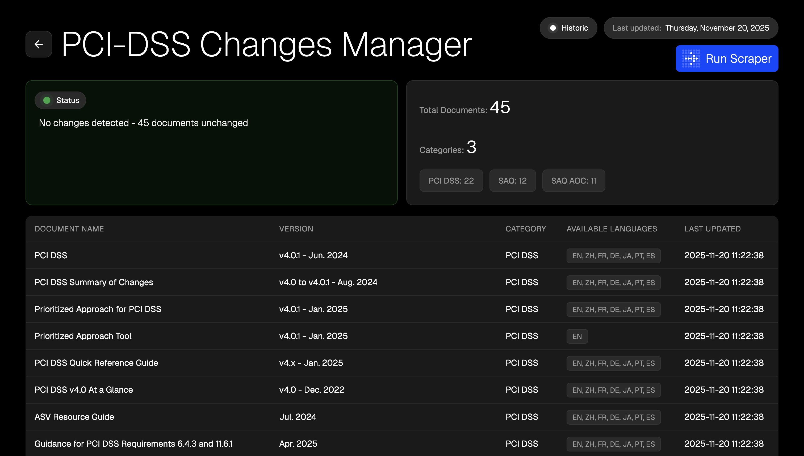
Task: Click the Historic indicator dot
Action: coord(553,28)
